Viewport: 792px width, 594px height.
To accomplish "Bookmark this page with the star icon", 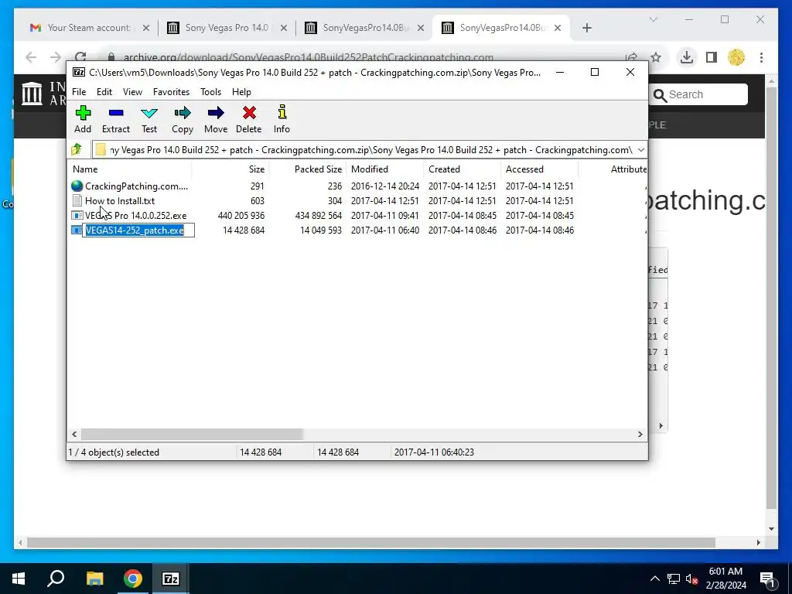I will 656,57.
